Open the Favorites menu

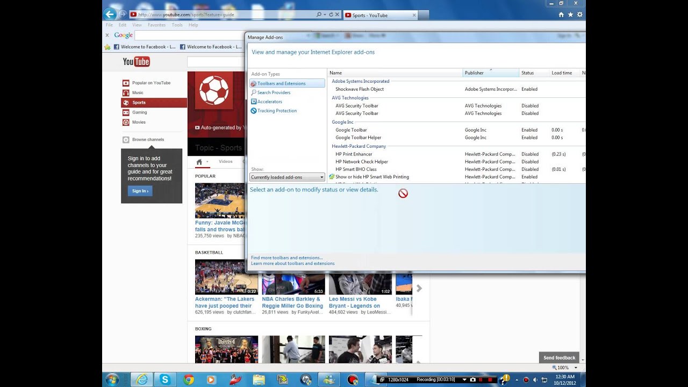point(156,25)
